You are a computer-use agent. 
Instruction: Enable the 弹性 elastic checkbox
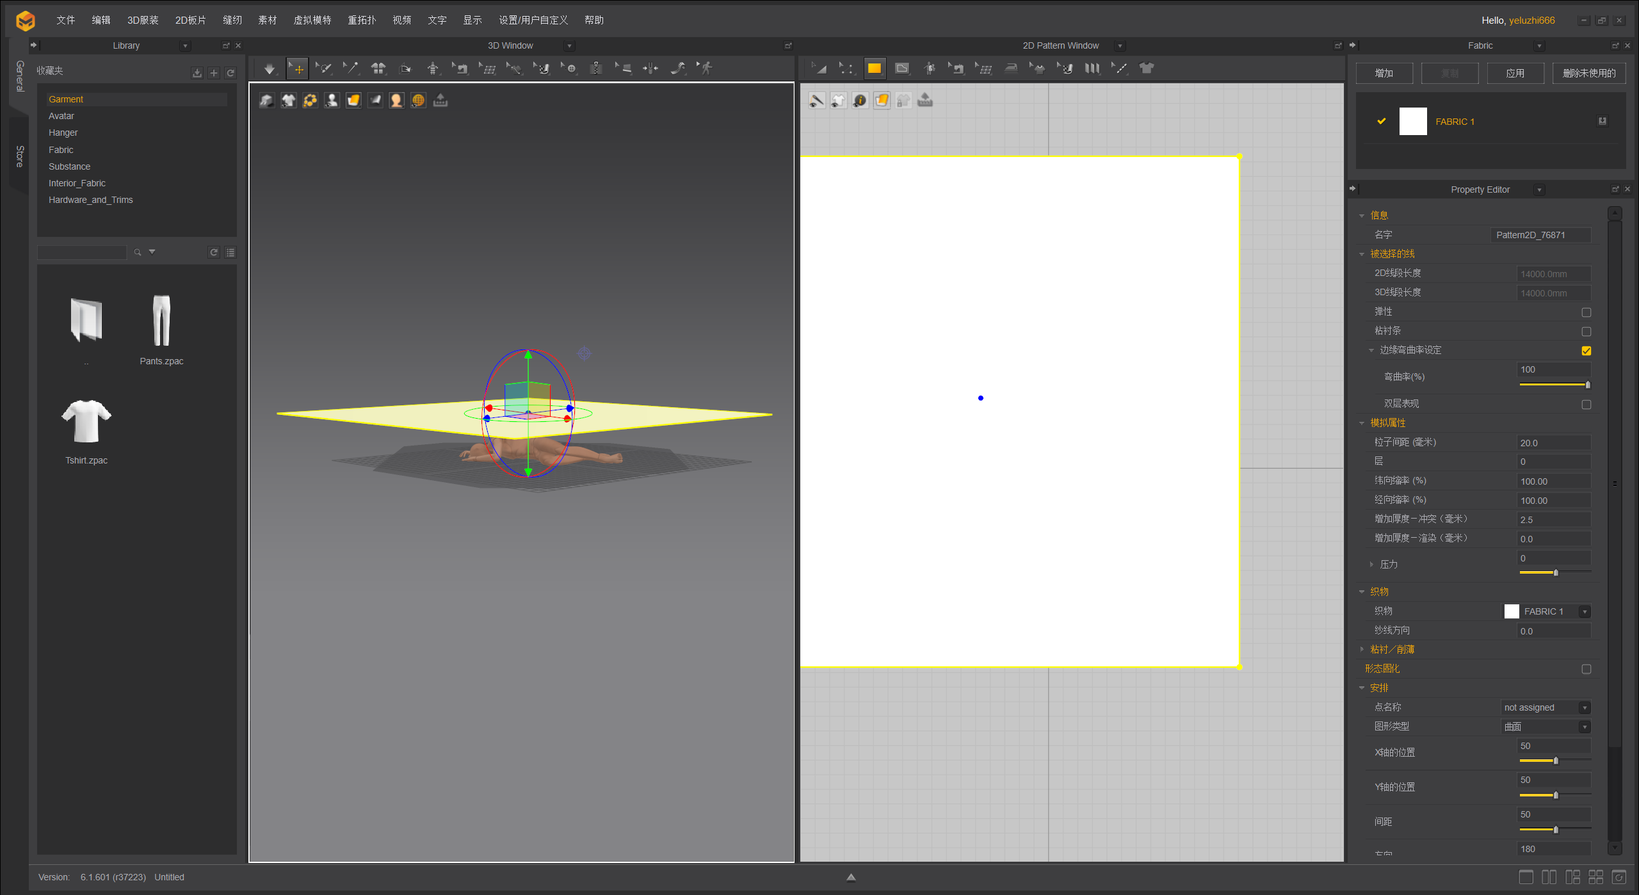coord(1586,312)
